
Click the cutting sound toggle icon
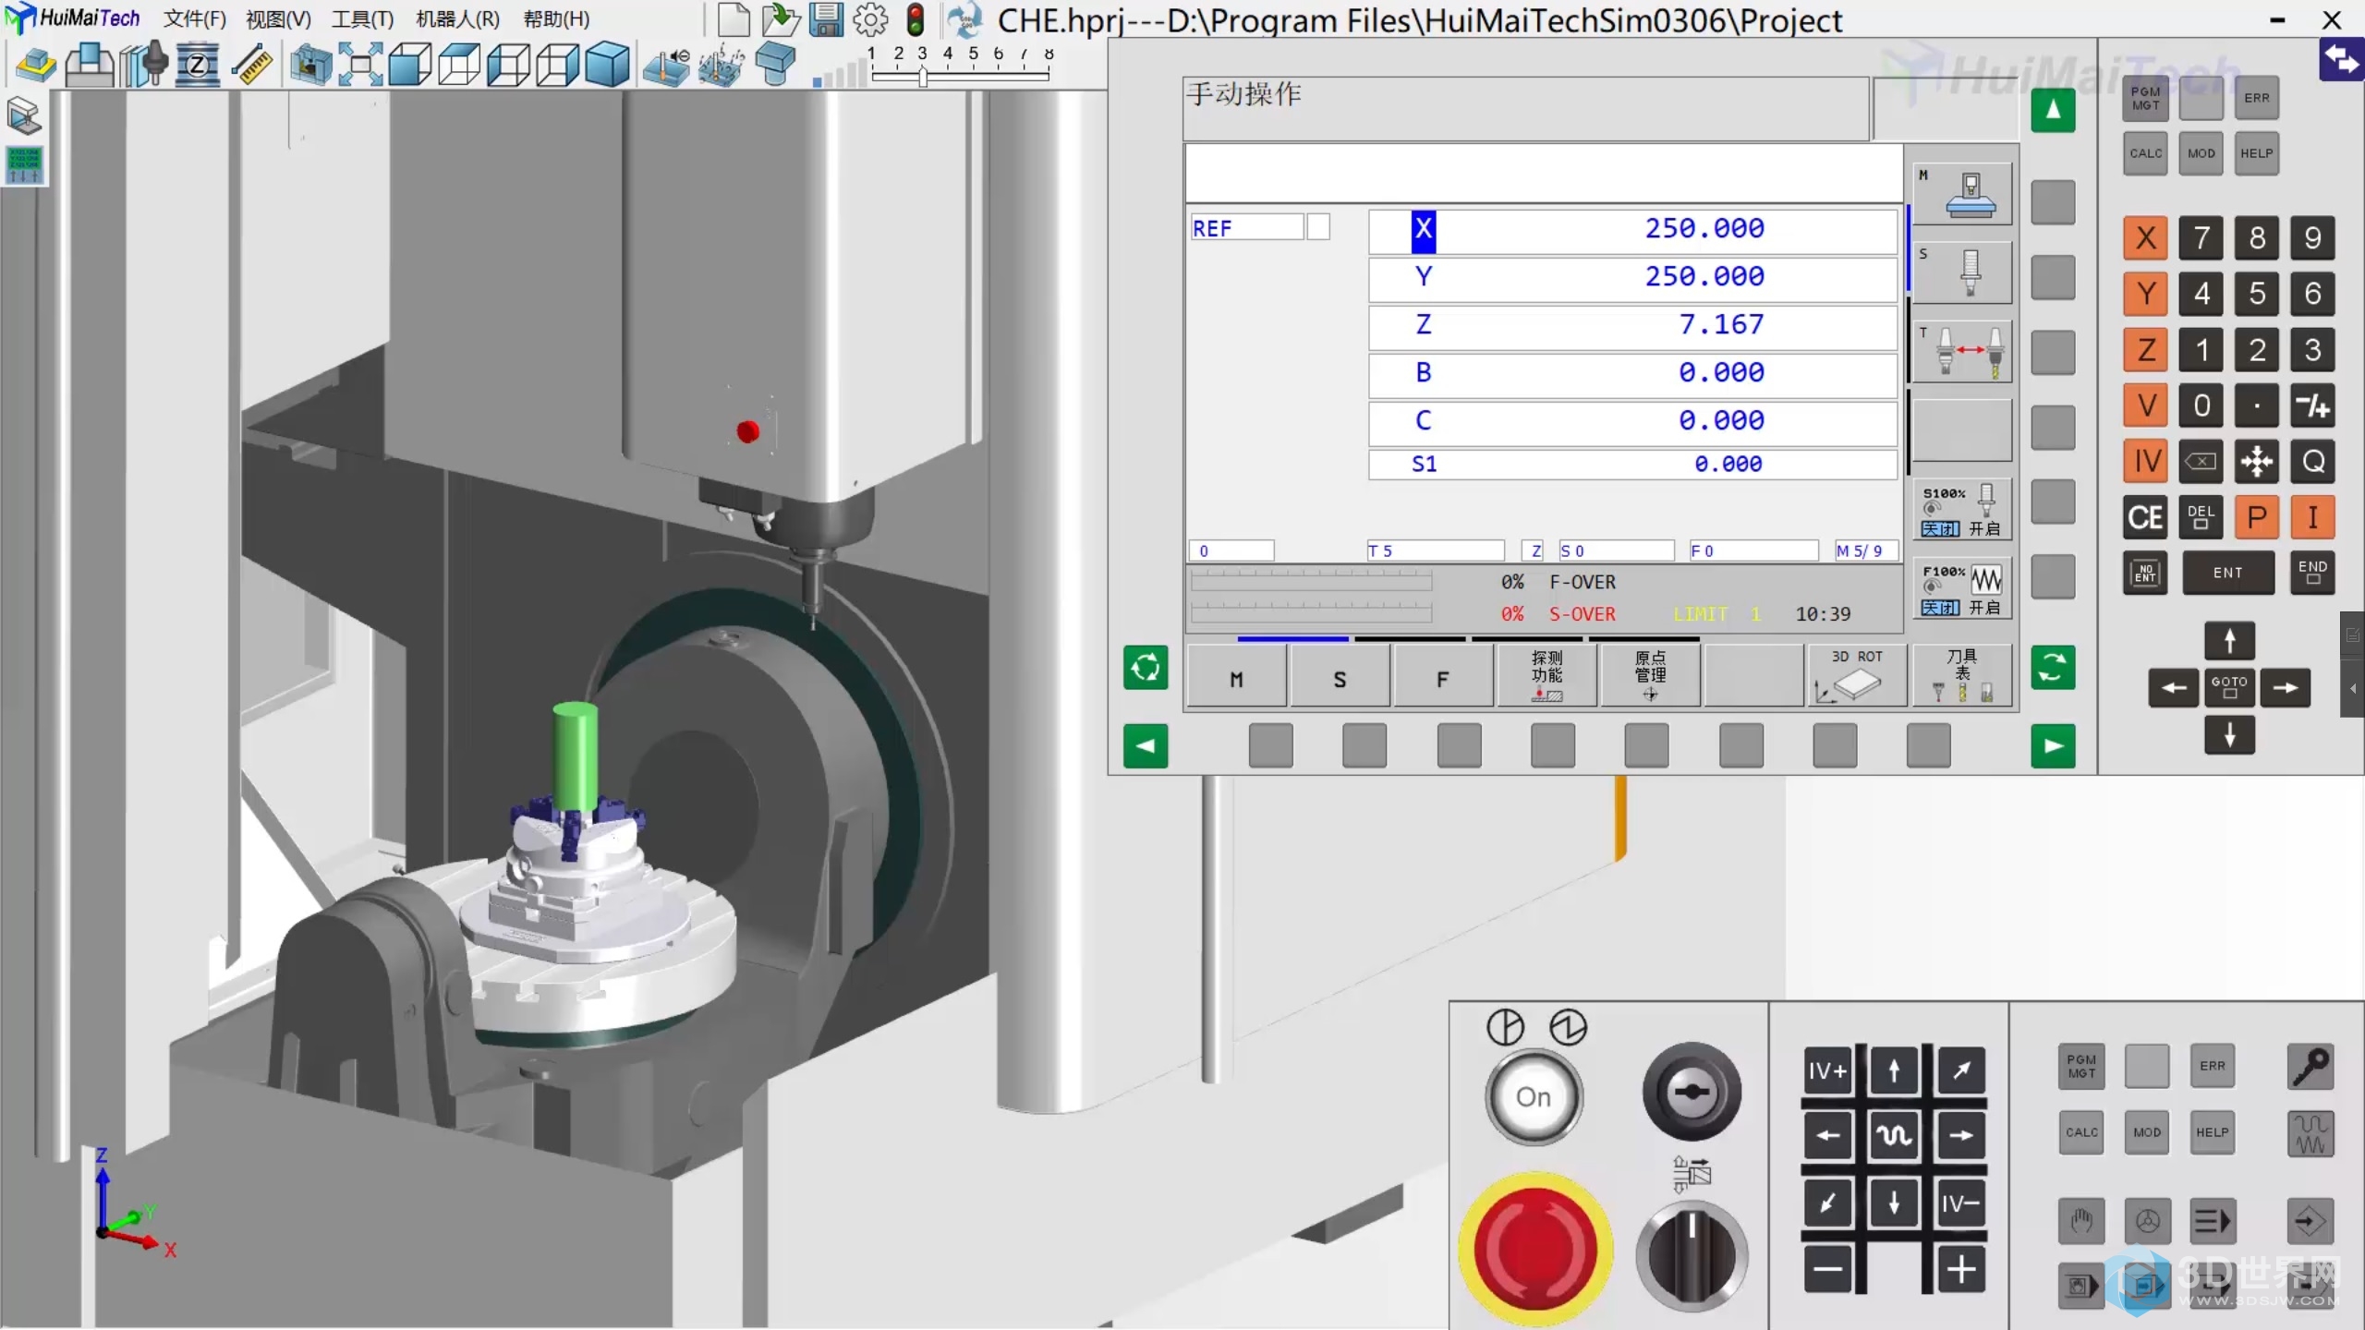[x=667, y=66]
